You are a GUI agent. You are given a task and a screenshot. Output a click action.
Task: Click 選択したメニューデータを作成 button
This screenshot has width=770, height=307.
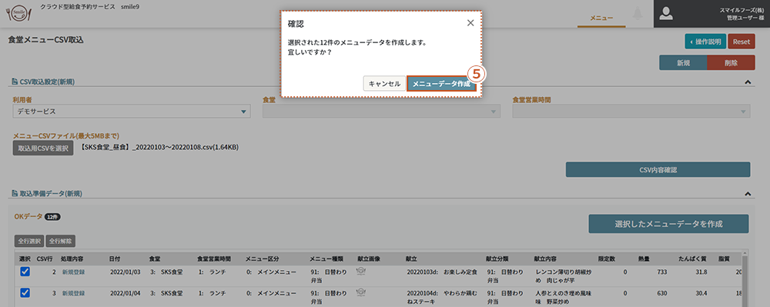(668, 224)
